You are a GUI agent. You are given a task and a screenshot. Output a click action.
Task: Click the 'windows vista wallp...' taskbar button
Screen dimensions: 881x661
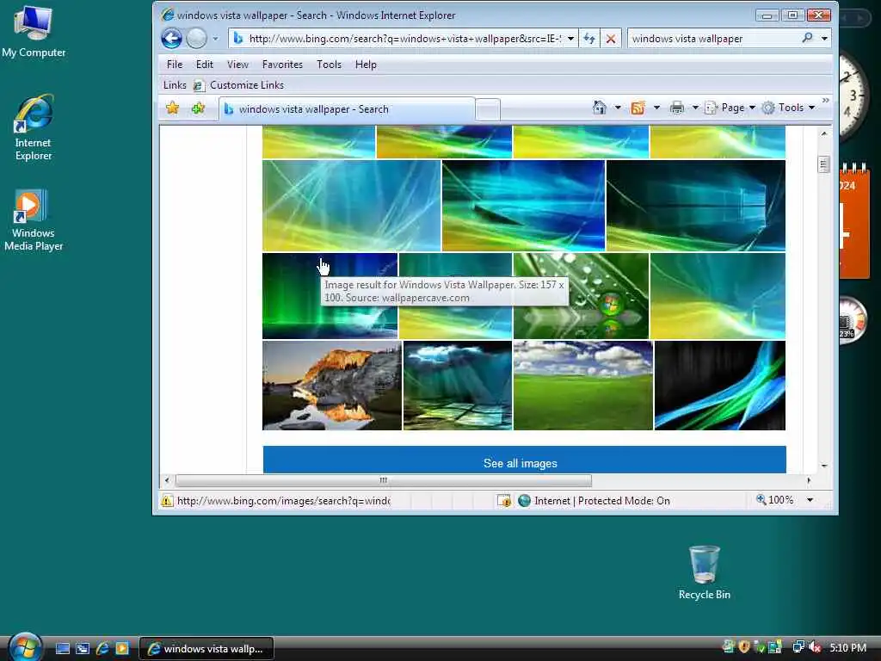(x=206, y=649)
